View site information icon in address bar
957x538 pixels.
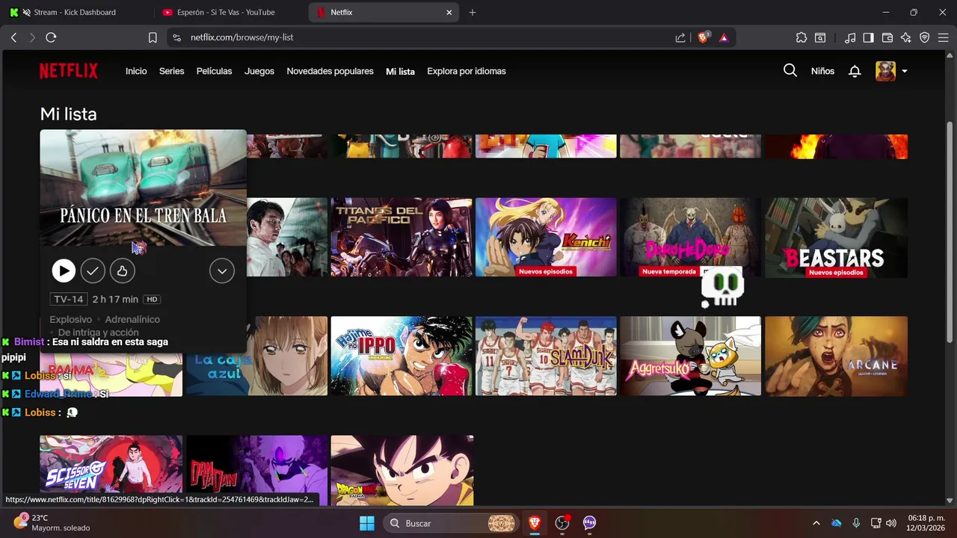pyautogui.click(x=176, y=37)
